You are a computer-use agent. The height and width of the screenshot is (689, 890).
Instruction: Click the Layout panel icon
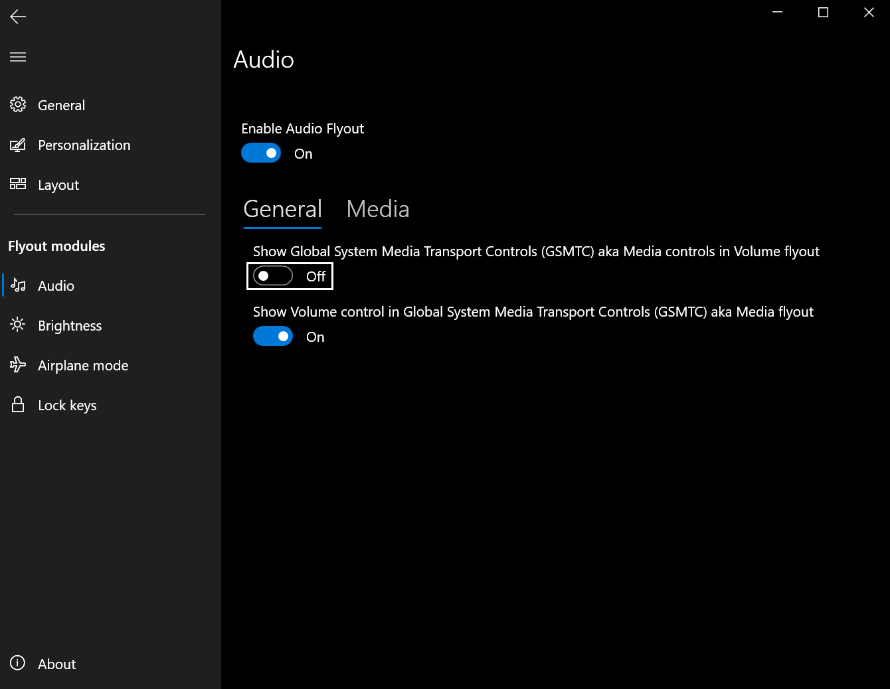tap(17, 185)
